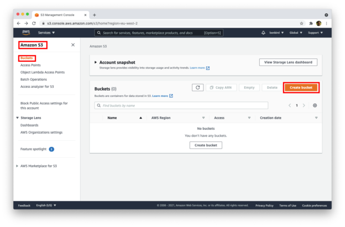
Task: Open bucket table preferences gear icon
Action: 315,105
